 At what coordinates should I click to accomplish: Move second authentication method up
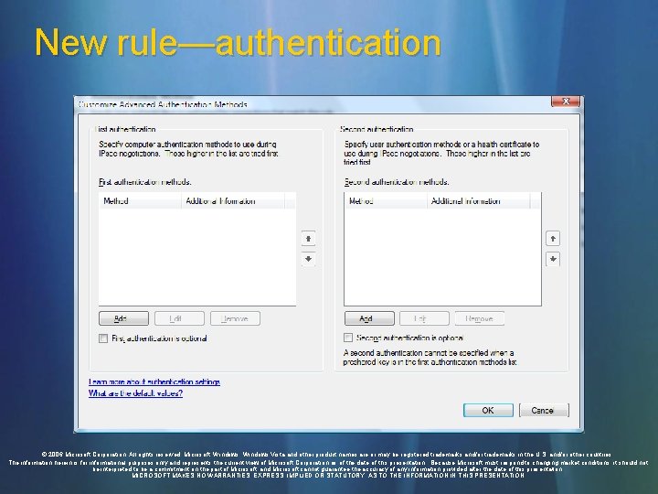(x=553, y=239)
